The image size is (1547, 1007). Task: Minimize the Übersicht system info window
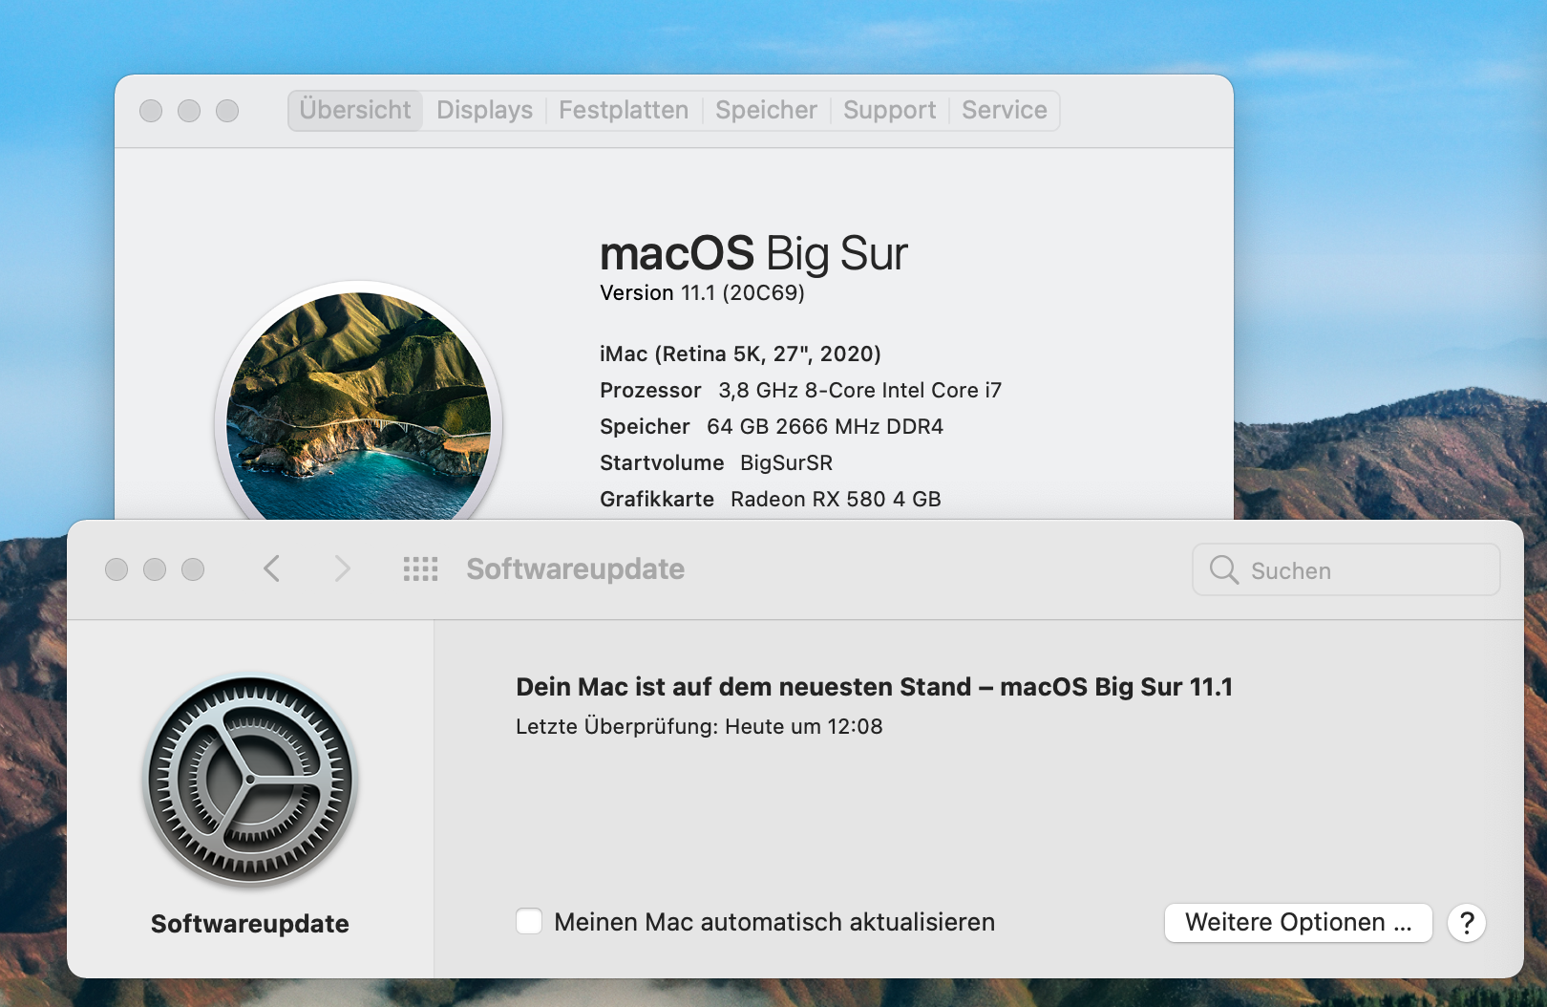click(x=189, y=111)
